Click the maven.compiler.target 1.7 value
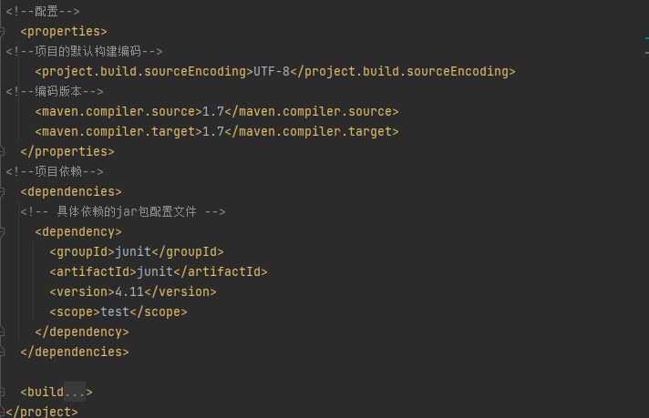649x418 pixels. [x=213, y=132]
